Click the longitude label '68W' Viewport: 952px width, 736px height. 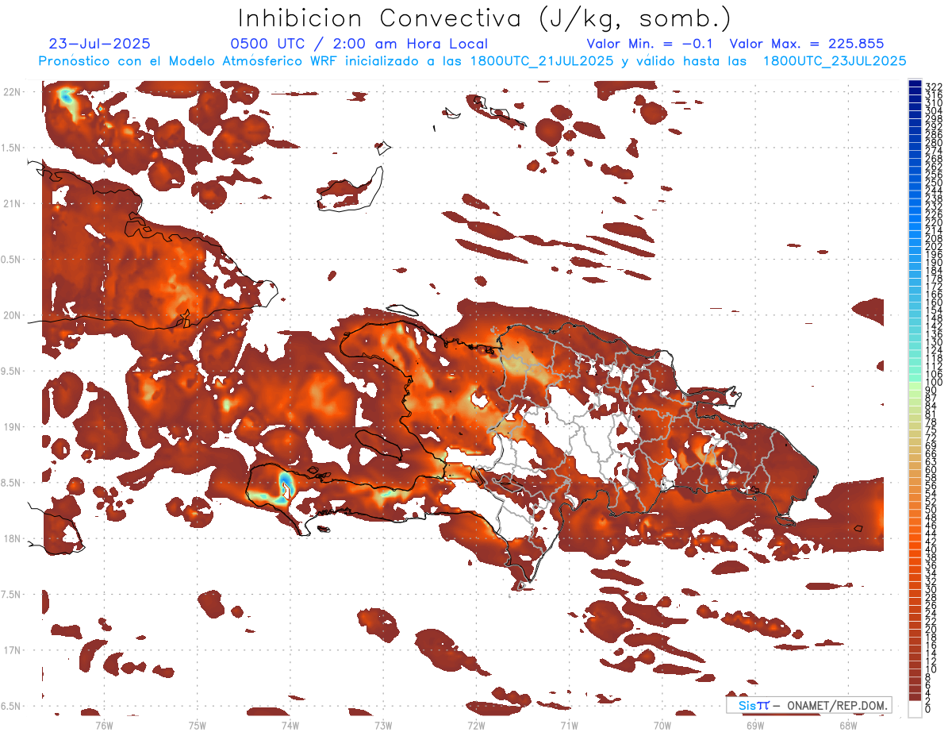pos(848,725)
